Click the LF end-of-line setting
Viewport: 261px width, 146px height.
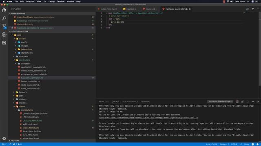pyautogui.click(x=241, y=144)
